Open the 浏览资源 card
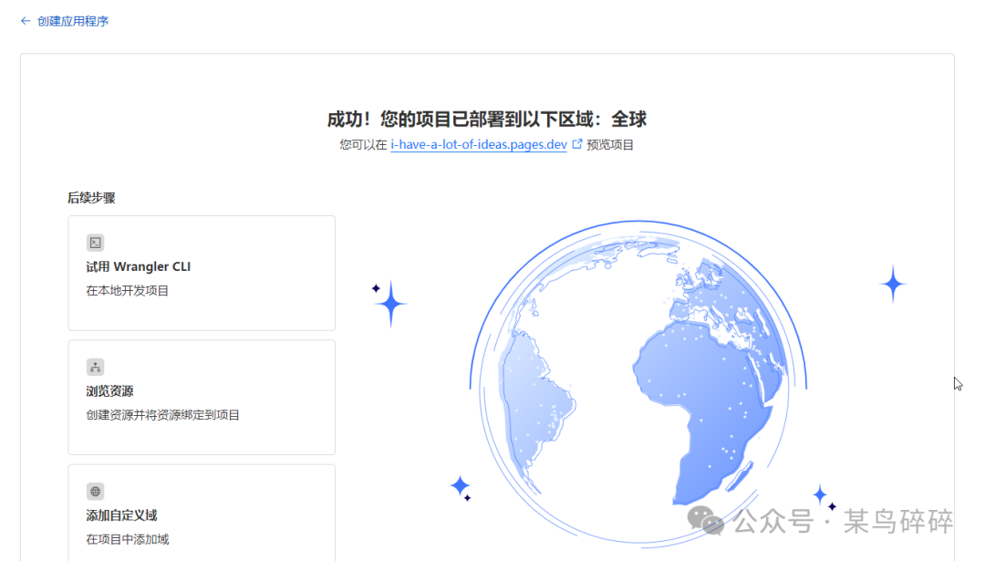Image resolution: width=985 pixels, height=561 pixels. tap(201, 397)
